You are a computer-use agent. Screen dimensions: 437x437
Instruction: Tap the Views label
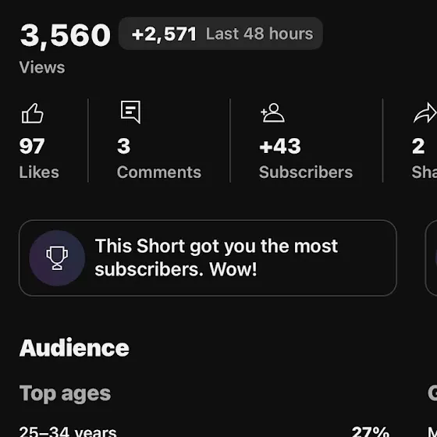tap(42, 67)
